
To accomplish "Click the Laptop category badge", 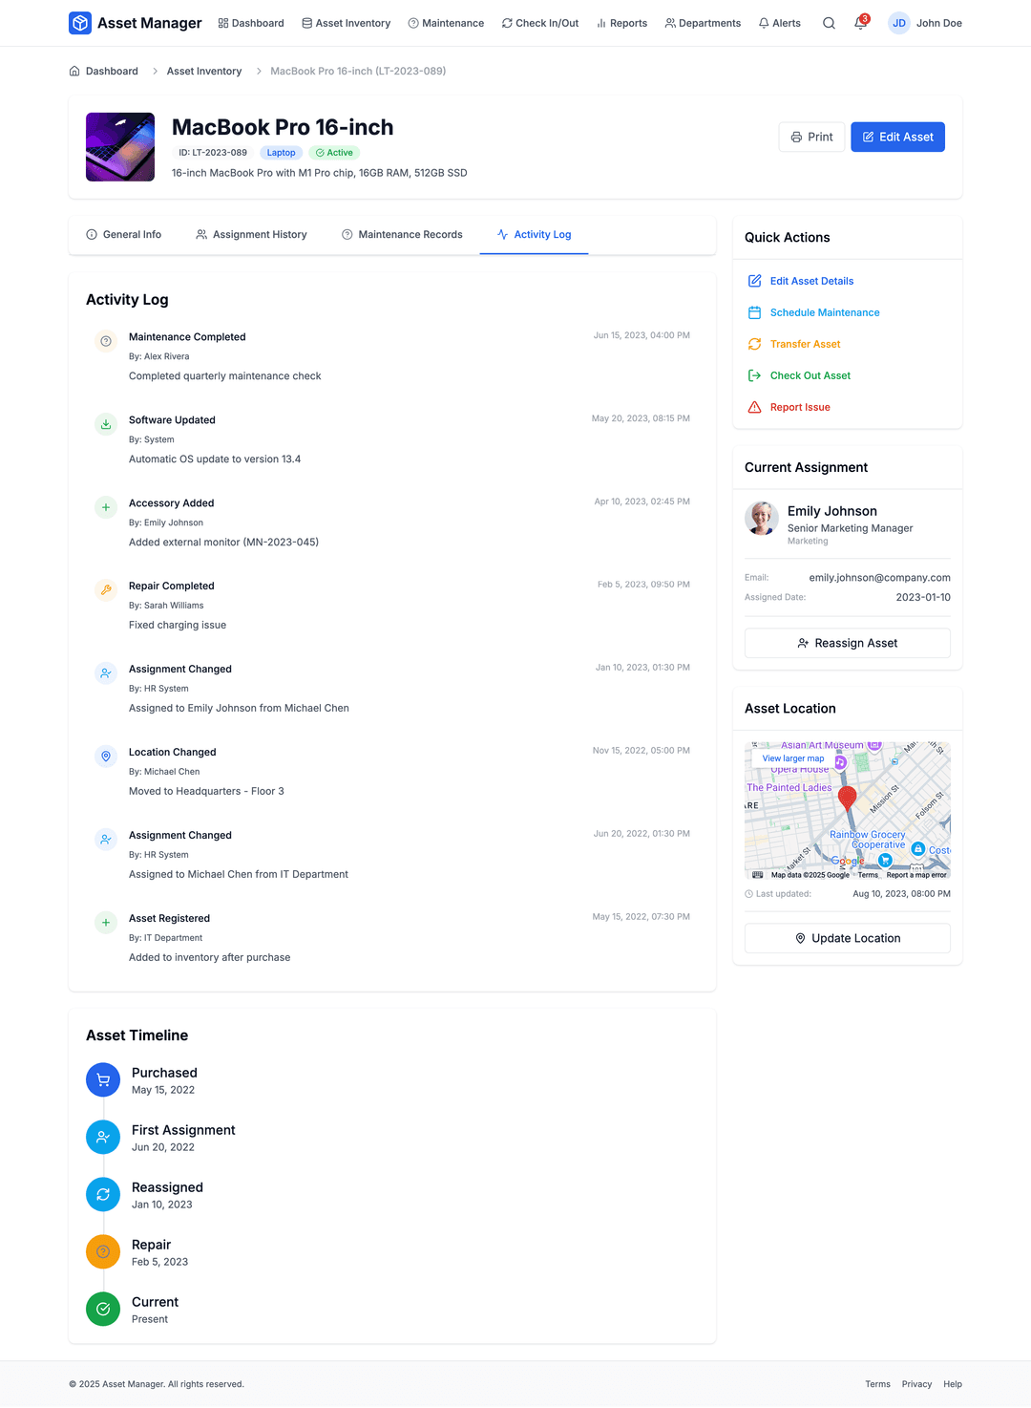I will click(281, 152).
